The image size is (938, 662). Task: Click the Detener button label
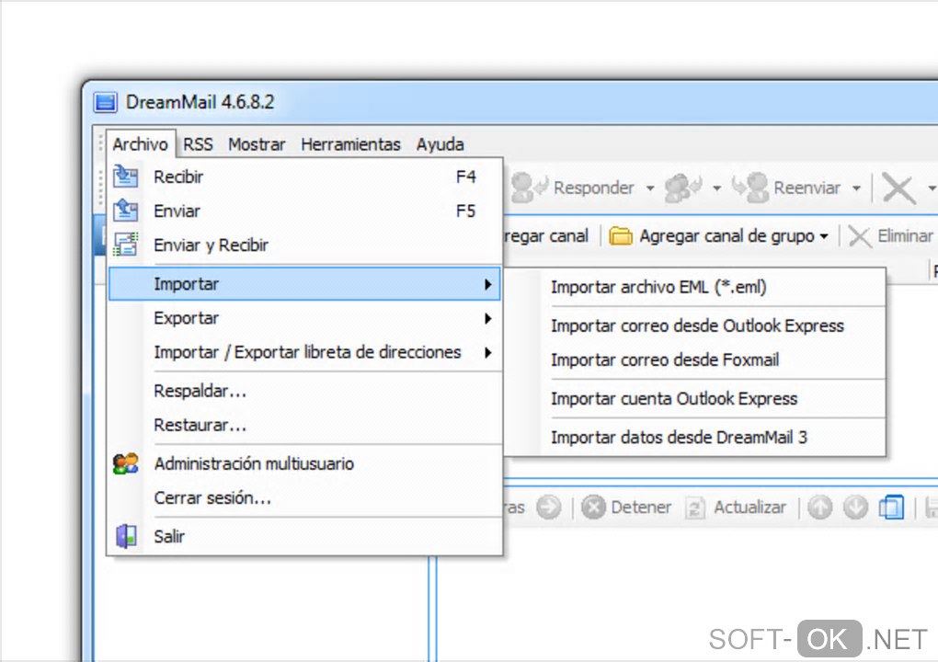click(641, 508)
